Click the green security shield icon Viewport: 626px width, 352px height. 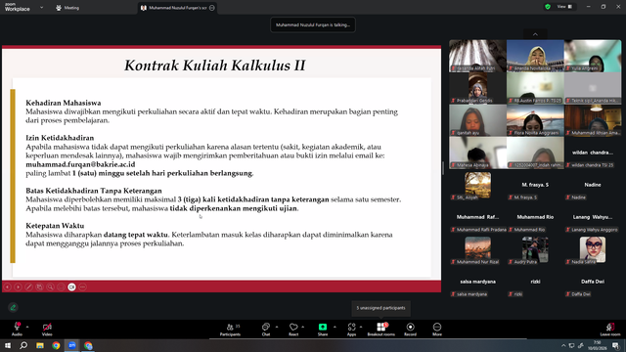(x=548, y=7)
